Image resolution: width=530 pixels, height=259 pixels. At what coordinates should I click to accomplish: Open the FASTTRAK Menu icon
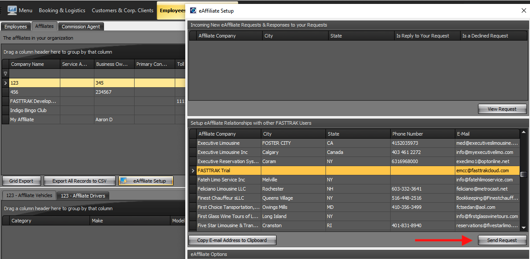[x=12, y=10]
